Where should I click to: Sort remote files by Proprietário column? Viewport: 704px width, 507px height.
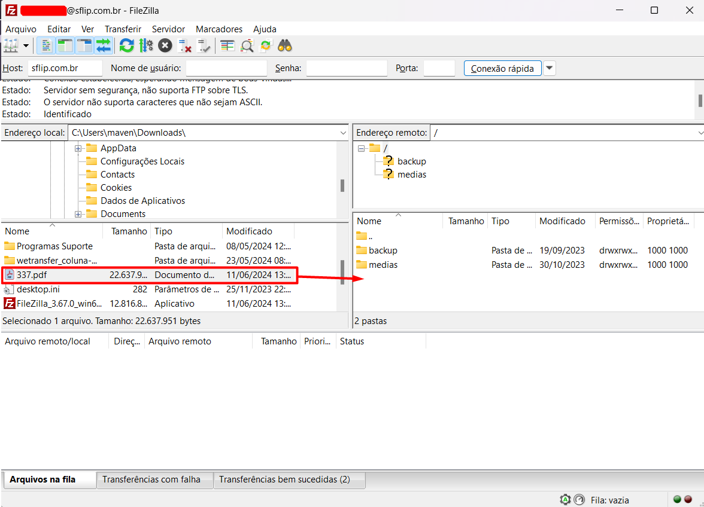click(668, 221)
